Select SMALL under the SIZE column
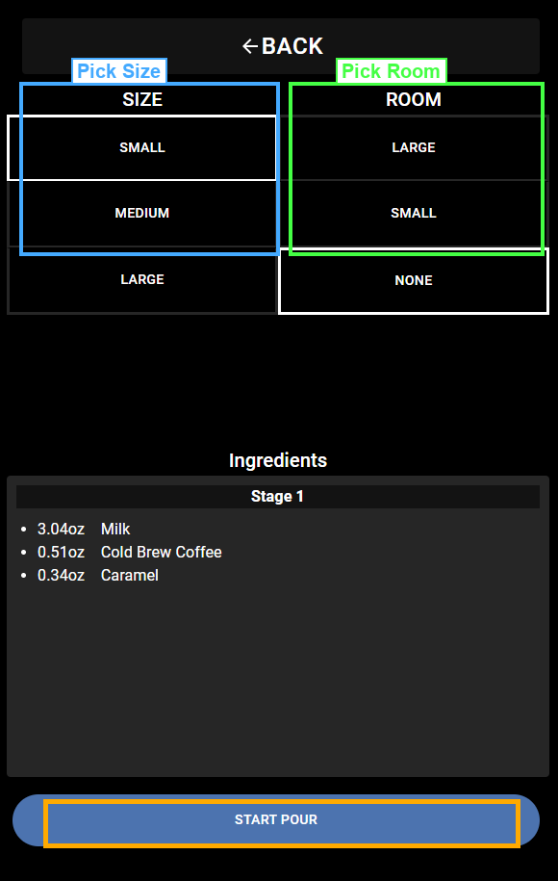The height and width of the screenshot is (881, 558). coord(142,147)
